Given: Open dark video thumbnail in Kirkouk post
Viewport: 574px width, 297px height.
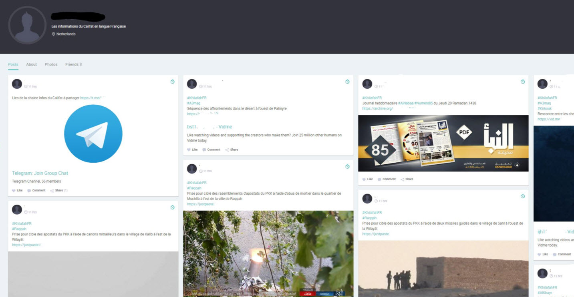Looking at the screenshot, I should point(554,173).
